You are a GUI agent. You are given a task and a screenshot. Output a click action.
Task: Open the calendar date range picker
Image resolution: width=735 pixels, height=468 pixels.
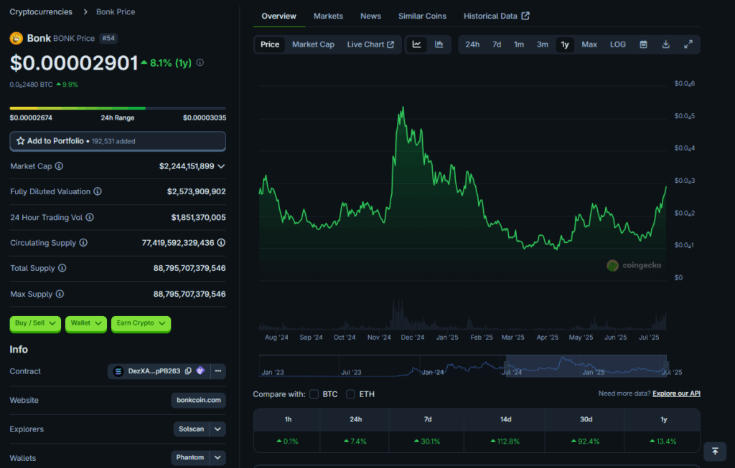[x=644, y=44]
